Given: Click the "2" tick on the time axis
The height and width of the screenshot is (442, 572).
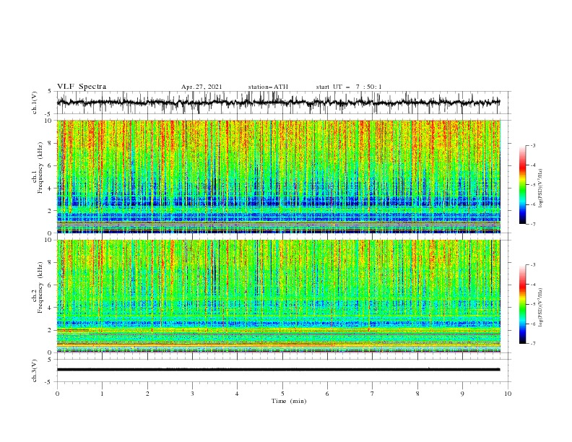Looking at the screenshot, I should pos(147,394).
